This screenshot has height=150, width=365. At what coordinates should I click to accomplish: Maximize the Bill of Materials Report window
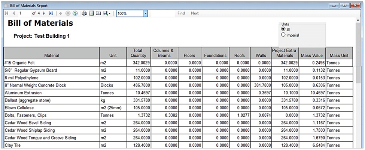(x=344, y=5)
